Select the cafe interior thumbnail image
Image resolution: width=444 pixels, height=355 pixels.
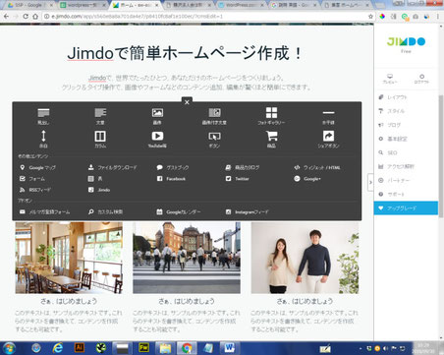[x=69, y=258]
